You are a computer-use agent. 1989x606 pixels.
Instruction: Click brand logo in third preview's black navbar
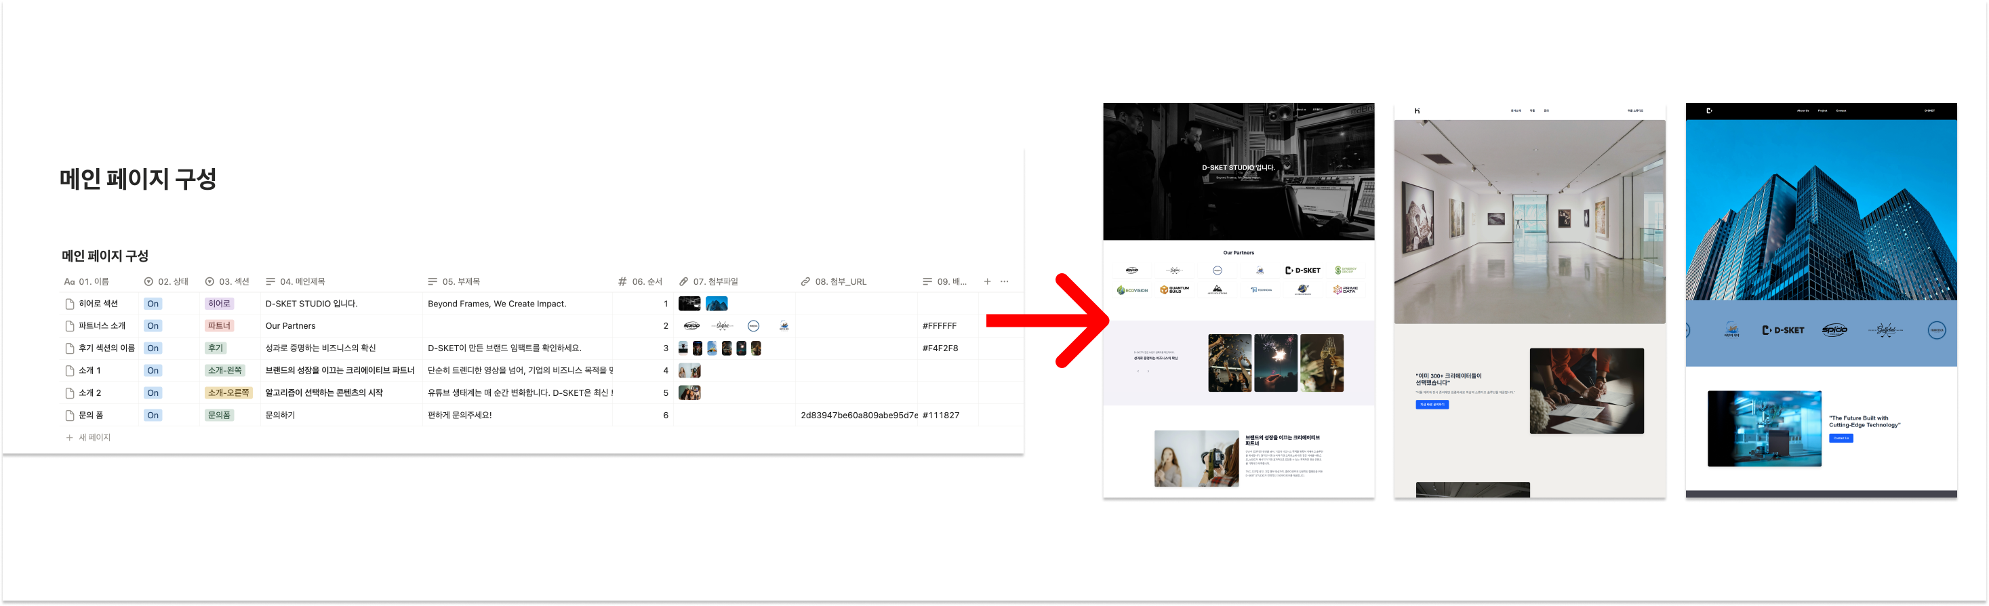tap(1709, 111)
